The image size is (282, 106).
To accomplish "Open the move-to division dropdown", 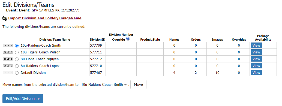I will [x=104, y=85].
